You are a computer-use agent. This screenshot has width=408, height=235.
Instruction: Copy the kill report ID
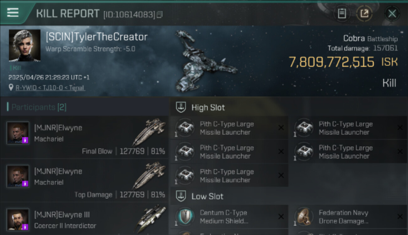160,14
